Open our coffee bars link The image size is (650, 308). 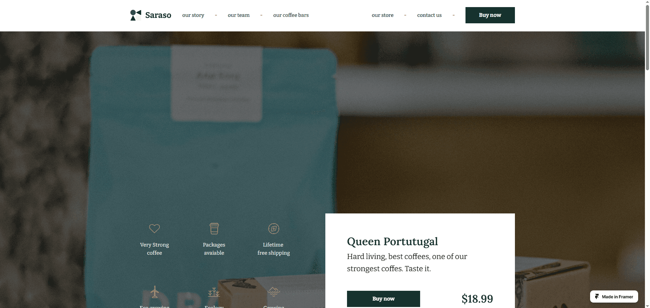point(291,15)
